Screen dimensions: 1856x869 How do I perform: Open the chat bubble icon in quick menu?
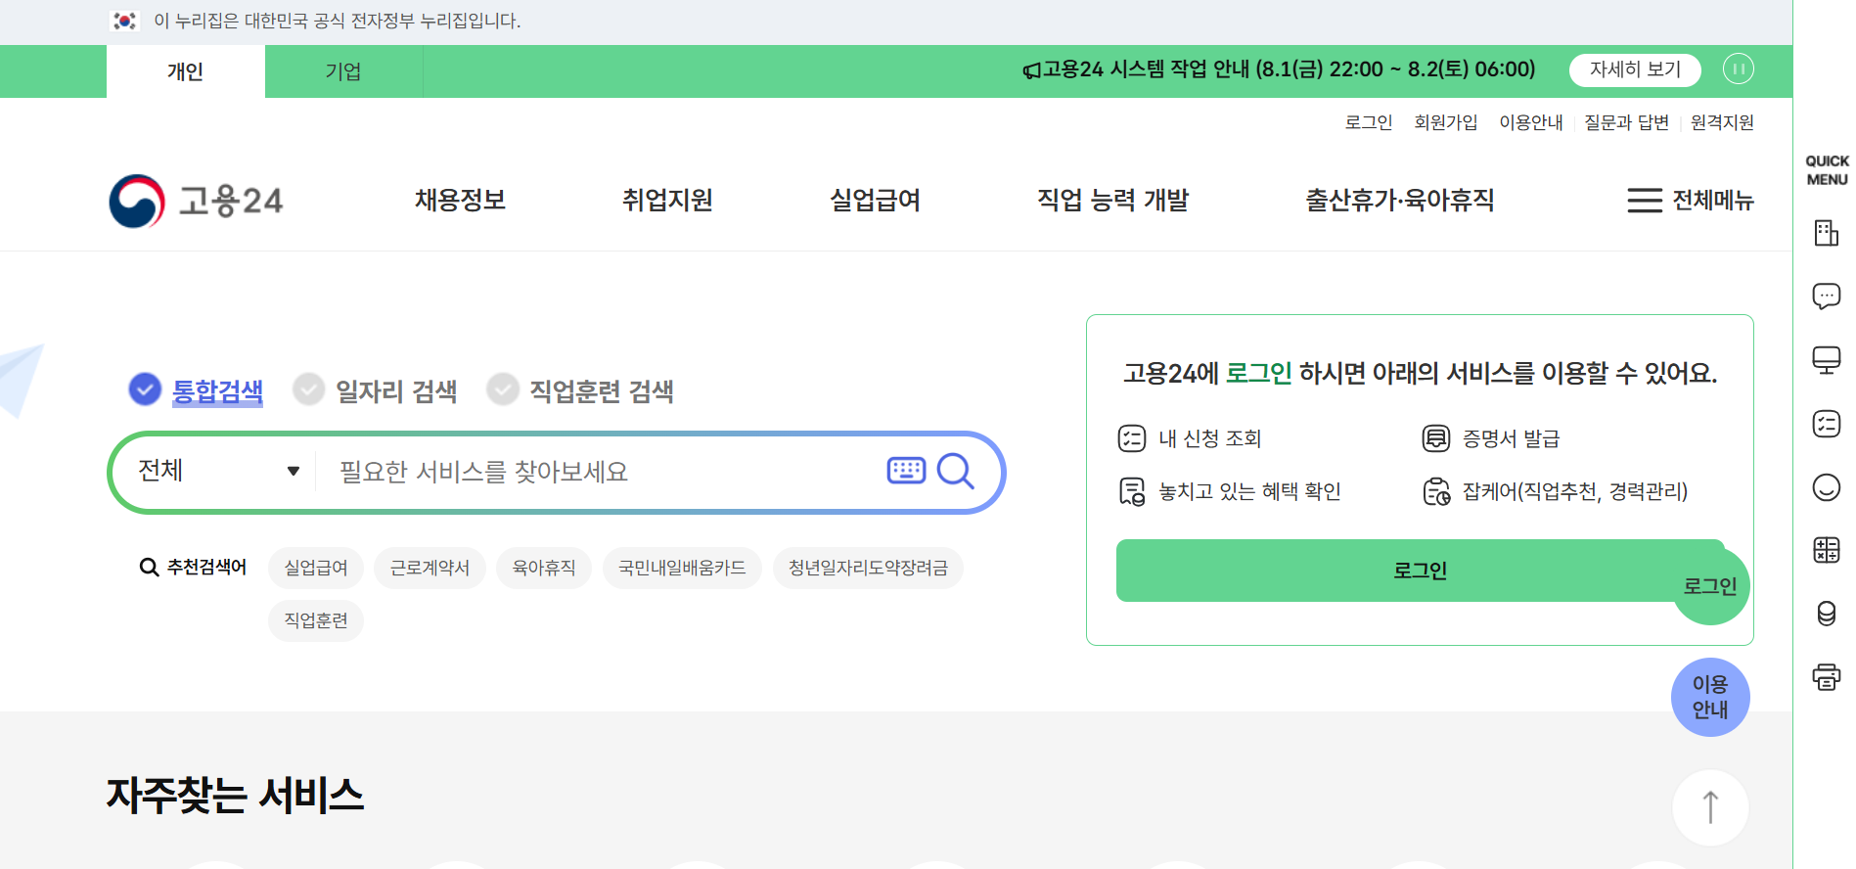pyautogui.click(x=1826, y=296)
